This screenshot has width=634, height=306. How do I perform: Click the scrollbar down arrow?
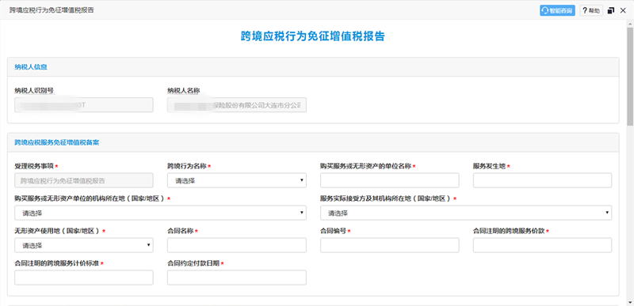point(630,302)
